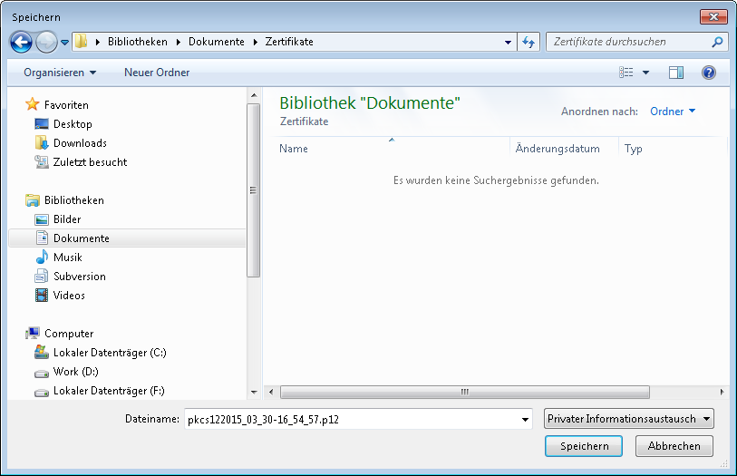Select Desktop in Favoriten
Screen dimensions: 737x476
(x=73, y=124)
